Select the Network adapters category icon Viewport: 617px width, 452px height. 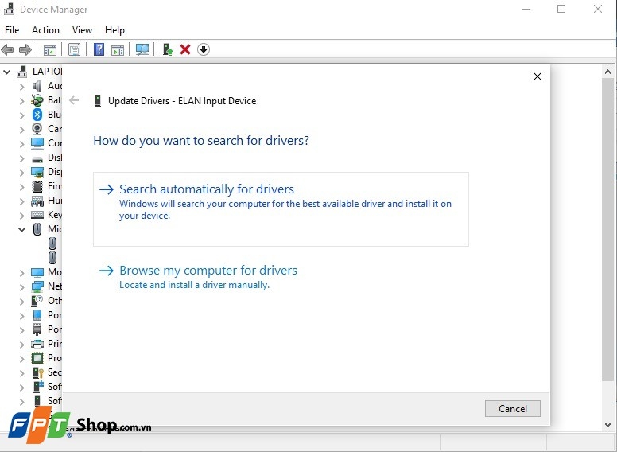(x=37, y=286)
